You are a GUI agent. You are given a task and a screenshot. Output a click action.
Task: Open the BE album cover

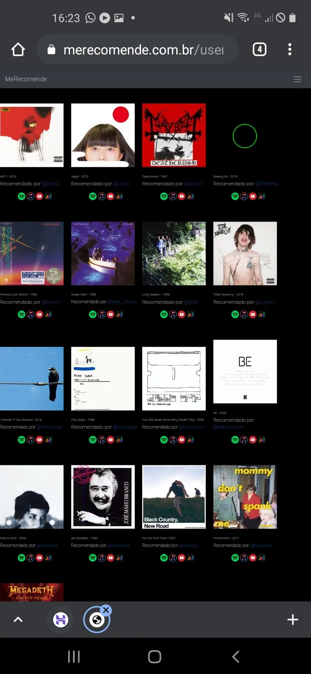tap(245, 372)
